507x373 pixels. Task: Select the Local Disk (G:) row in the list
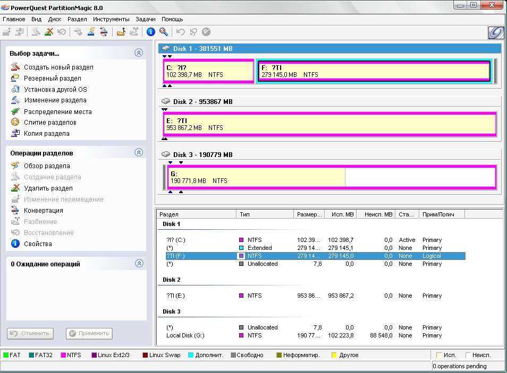pos(185,335)
